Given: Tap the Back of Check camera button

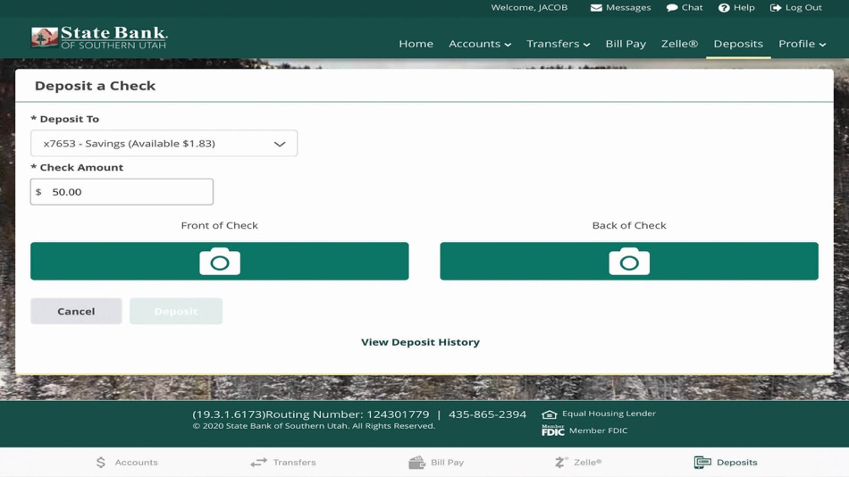Looking at the screenshot, I should click(x=628, y=261).
